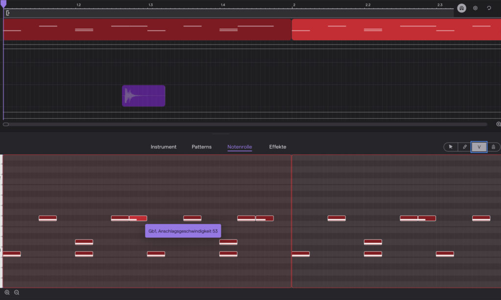Click the trash delete tool
The image size is (501, 300).
coord(493,147)
